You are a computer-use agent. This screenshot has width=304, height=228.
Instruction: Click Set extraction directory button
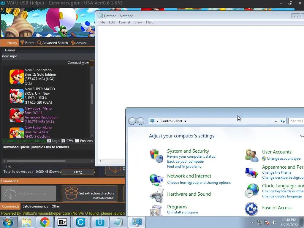pyautogui.click(x=90, y=193)
